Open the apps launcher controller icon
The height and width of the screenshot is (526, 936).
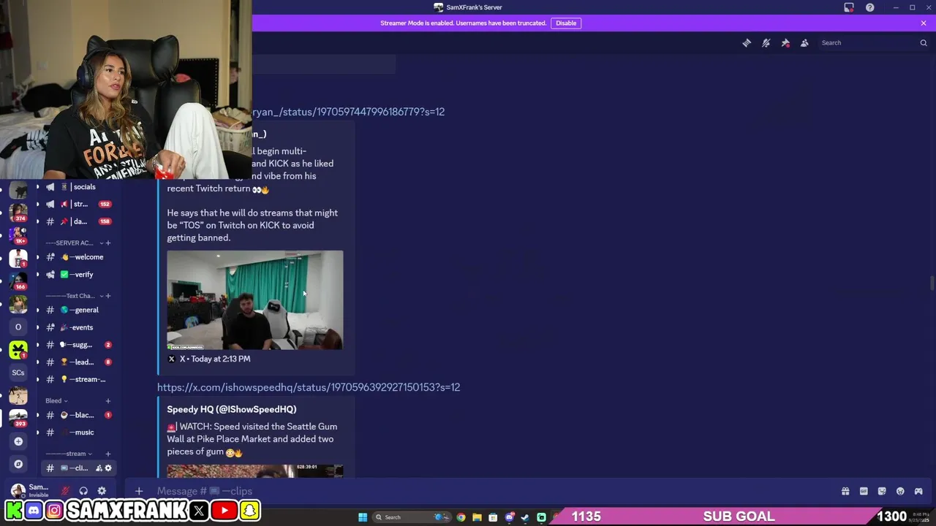[918, 491]
